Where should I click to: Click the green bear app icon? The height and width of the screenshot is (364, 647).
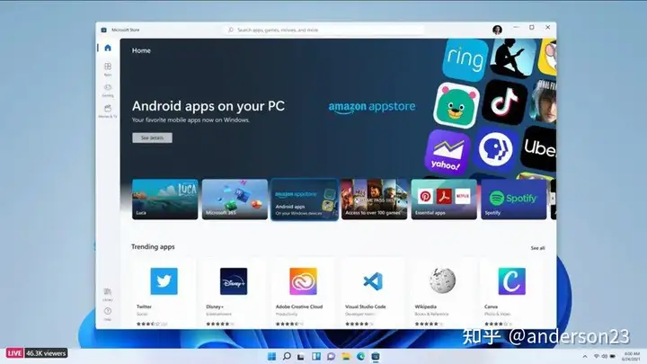[x=456, y=105]
